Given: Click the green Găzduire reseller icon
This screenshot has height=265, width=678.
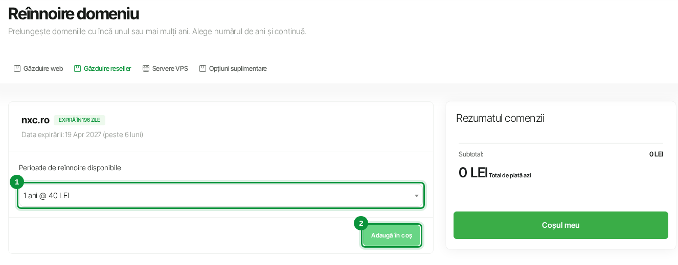Looking at the screenshot, I should [77, 68].
